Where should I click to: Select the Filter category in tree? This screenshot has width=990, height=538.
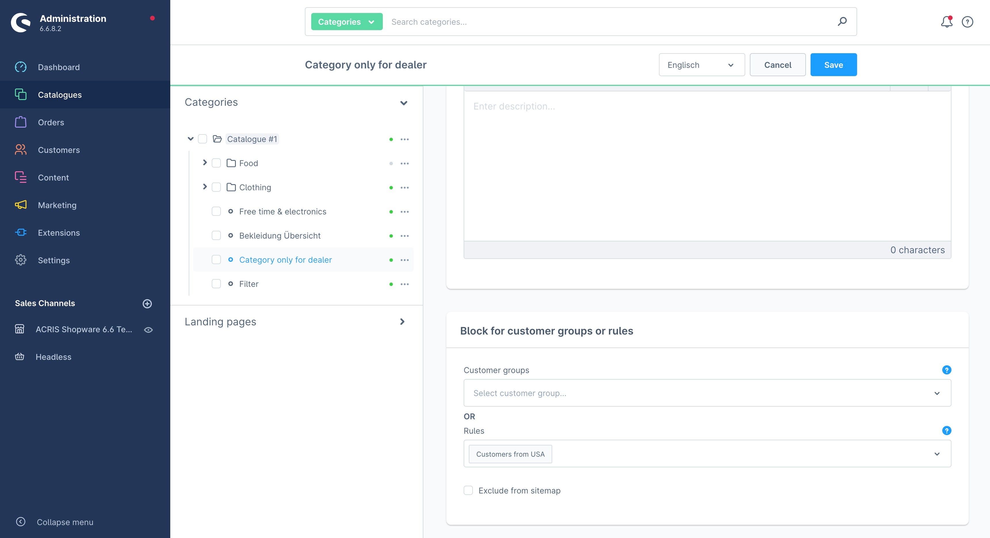tap(249, 284)
